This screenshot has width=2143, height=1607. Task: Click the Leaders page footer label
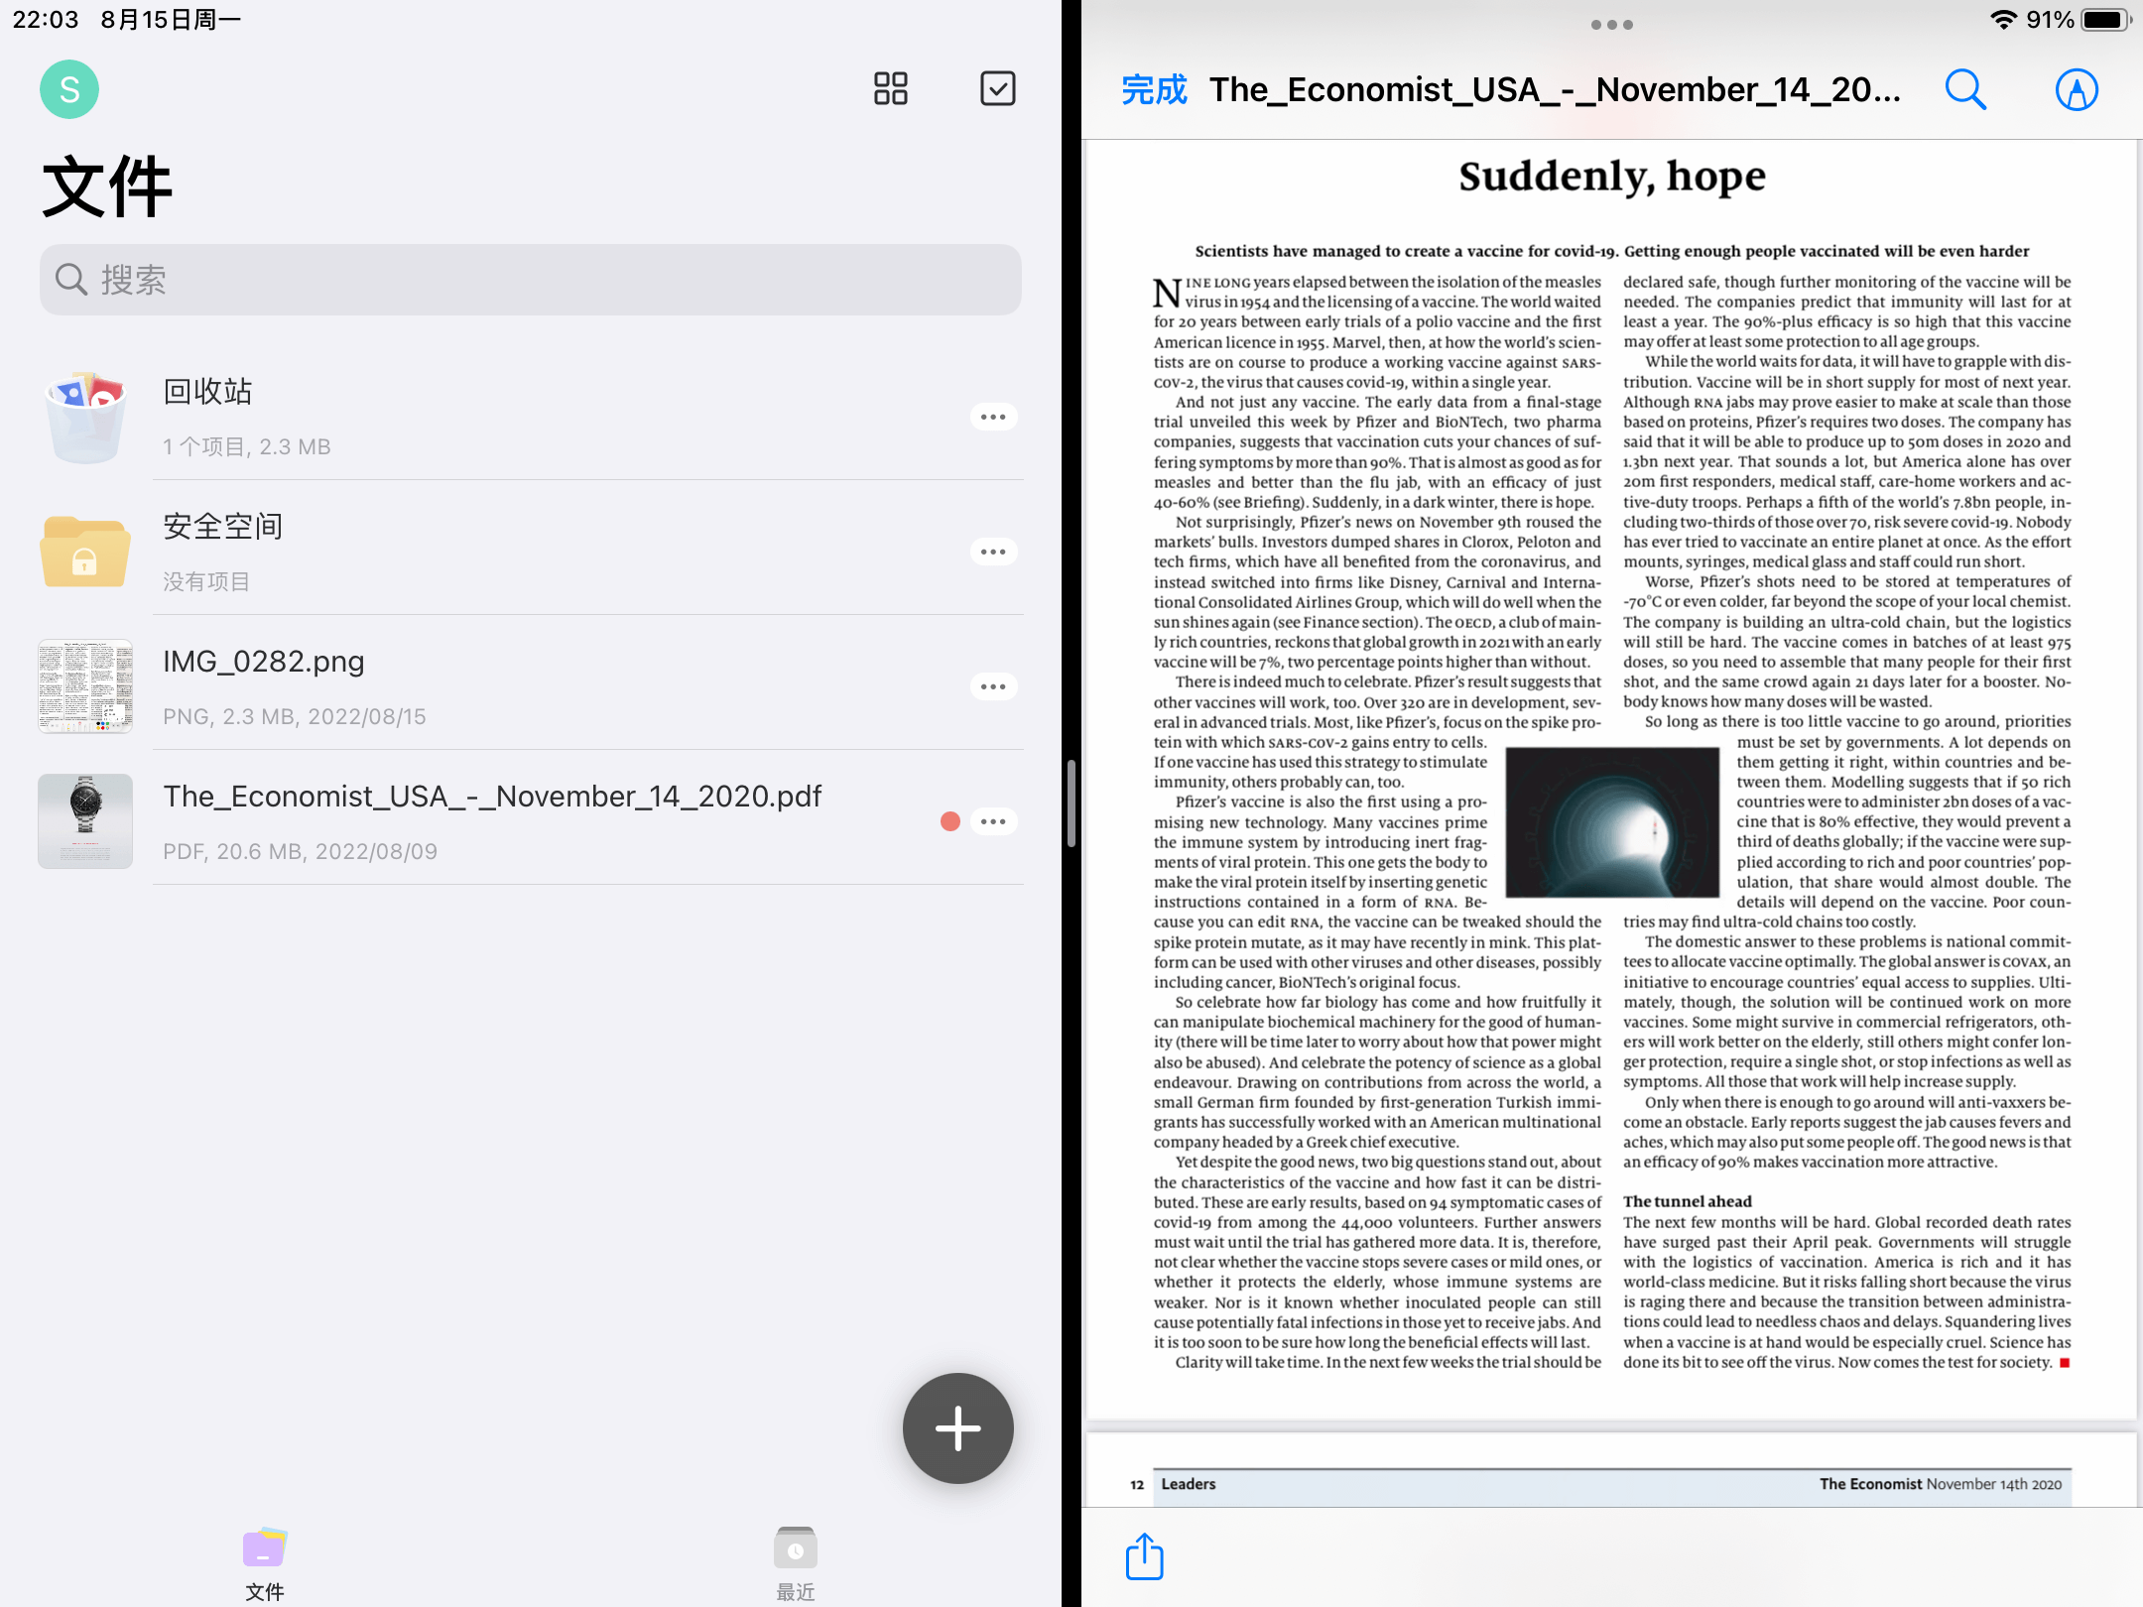tap(1189, 1484)
